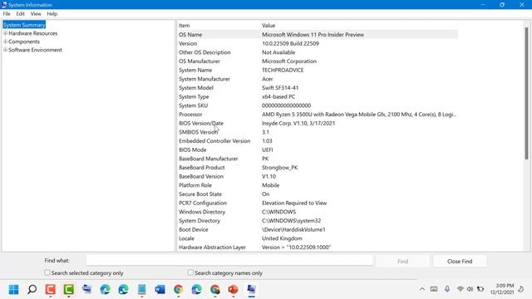Click the System Information taskbar icon
This screenshot has height=299, width=532.
point(251,290)
